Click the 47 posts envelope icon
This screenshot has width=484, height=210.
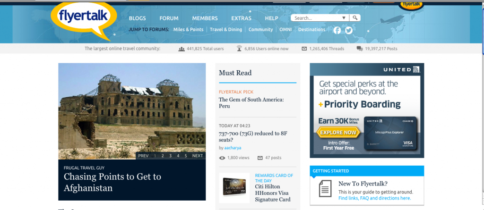tap(260, 158)
